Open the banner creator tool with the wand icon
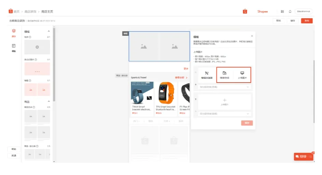322x175 pixels. point(207,75)
